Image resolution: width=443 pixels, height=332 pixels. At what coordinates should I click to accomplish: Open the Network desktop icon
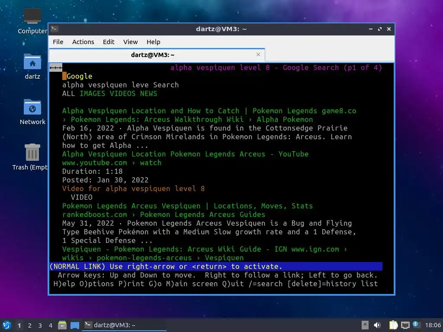[x=32, y=112]
